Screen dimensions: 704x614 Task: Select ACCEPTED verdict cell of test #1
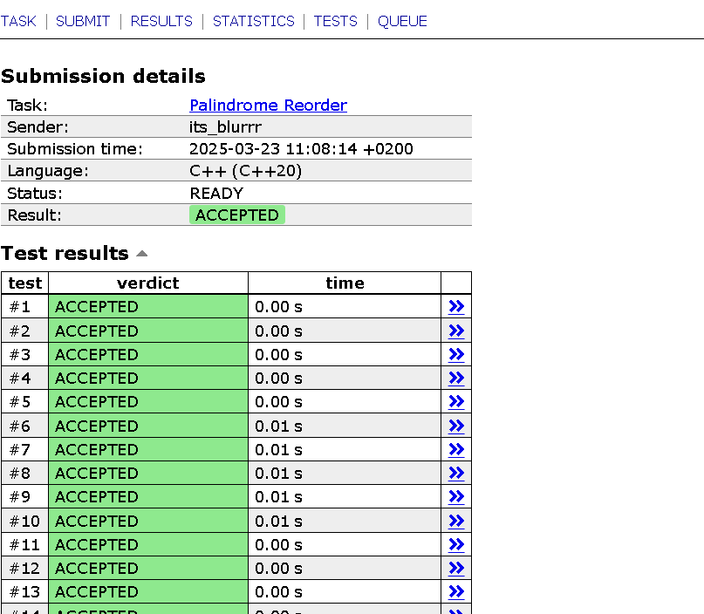point(148,306)
